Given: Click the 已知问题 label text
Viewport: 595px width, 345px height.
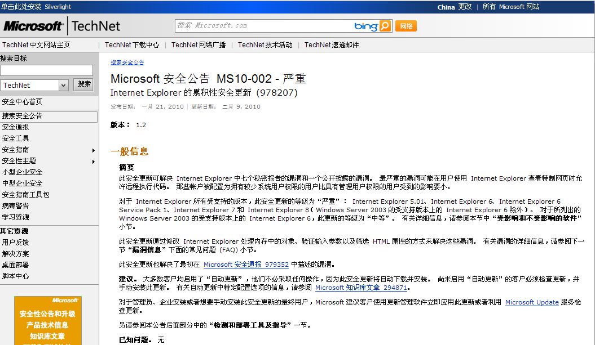Looking at the screenshot, I should tap(135, 340).
